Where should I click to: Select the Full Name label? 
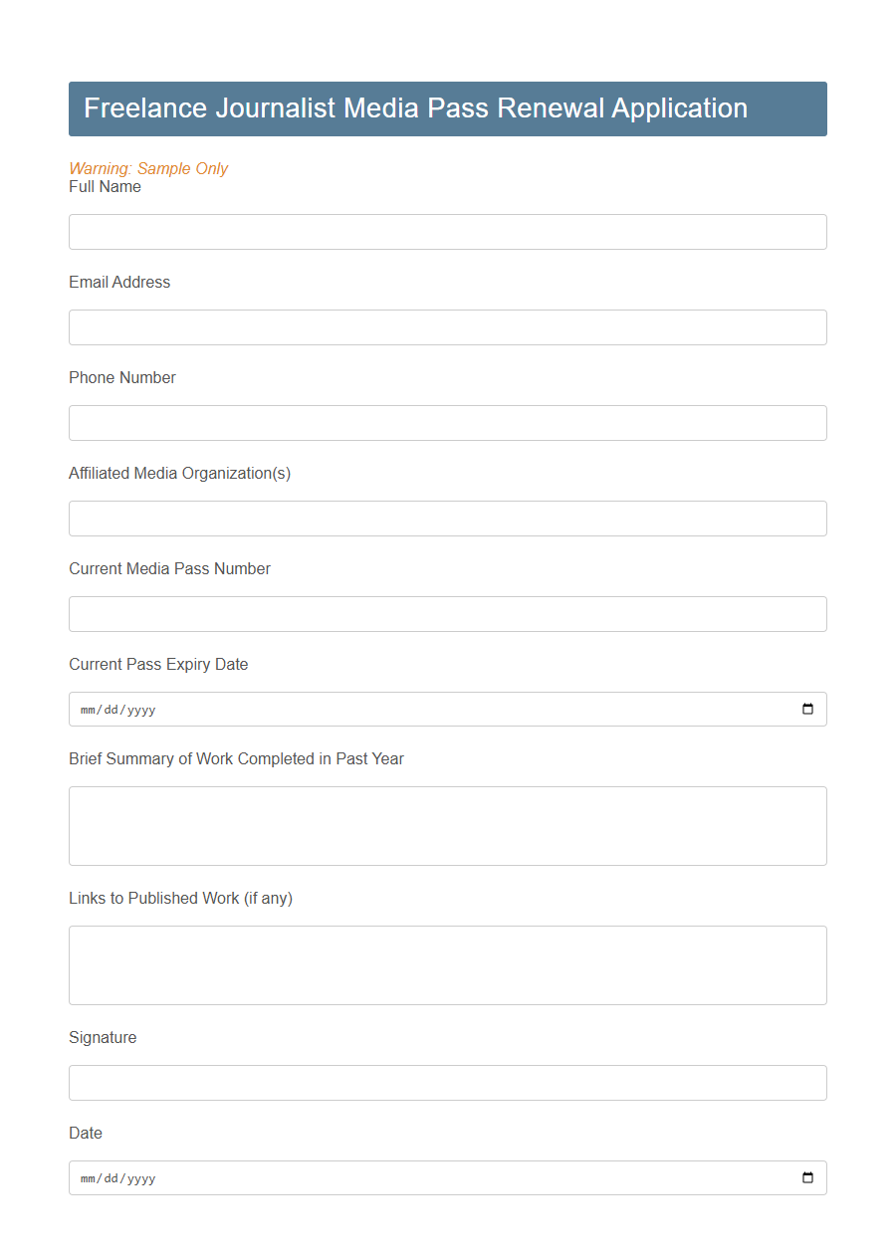tap(105, 186)
